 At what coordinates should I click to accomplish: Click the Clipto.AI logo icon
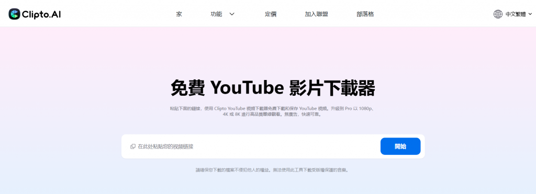pos(14,14)
